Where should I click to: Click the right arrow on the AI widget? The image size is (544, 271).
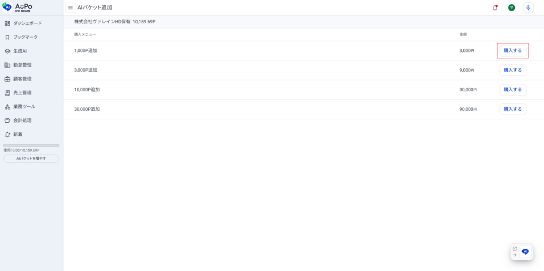pos(514,255)
